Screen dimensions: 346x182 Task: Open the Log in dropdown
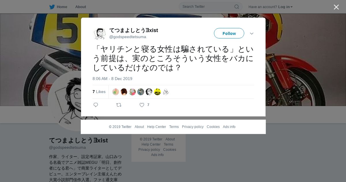(285, 7)
